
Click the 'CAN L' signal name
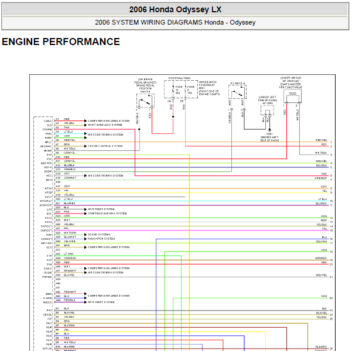(x=48, y=121)
